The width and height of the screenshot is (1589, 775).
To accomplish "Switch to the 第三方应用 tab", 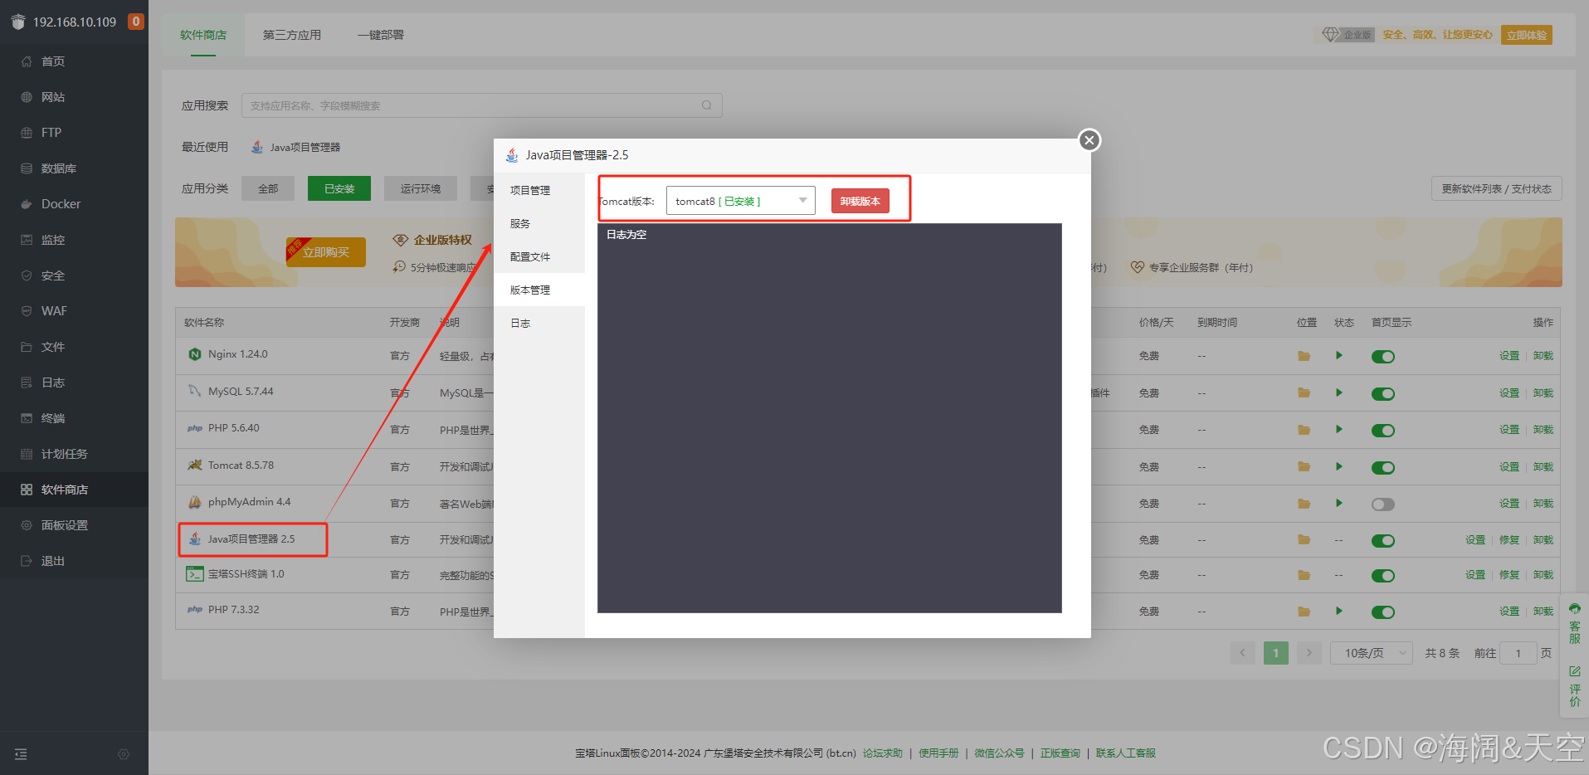I will tap(290, 34).
